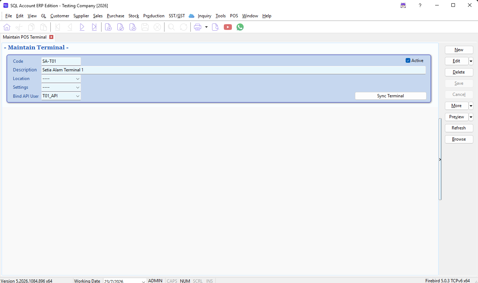Open the Working Date dropdown
This screenshot has width=478, height=283.
[144, 281]
